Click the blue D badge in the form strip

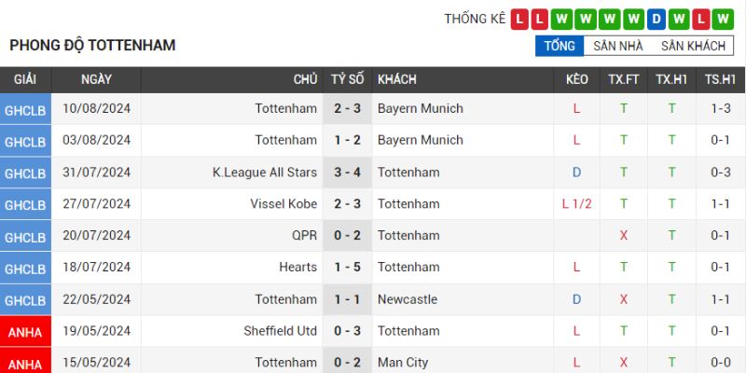[x=657, y=19]
